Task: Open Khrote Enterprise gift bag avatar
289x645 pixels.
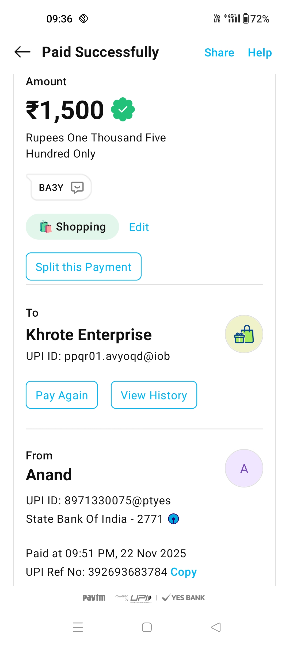Action: (x=244, y=334)
